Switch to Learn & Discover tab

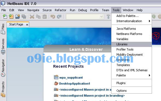[86, 49]
